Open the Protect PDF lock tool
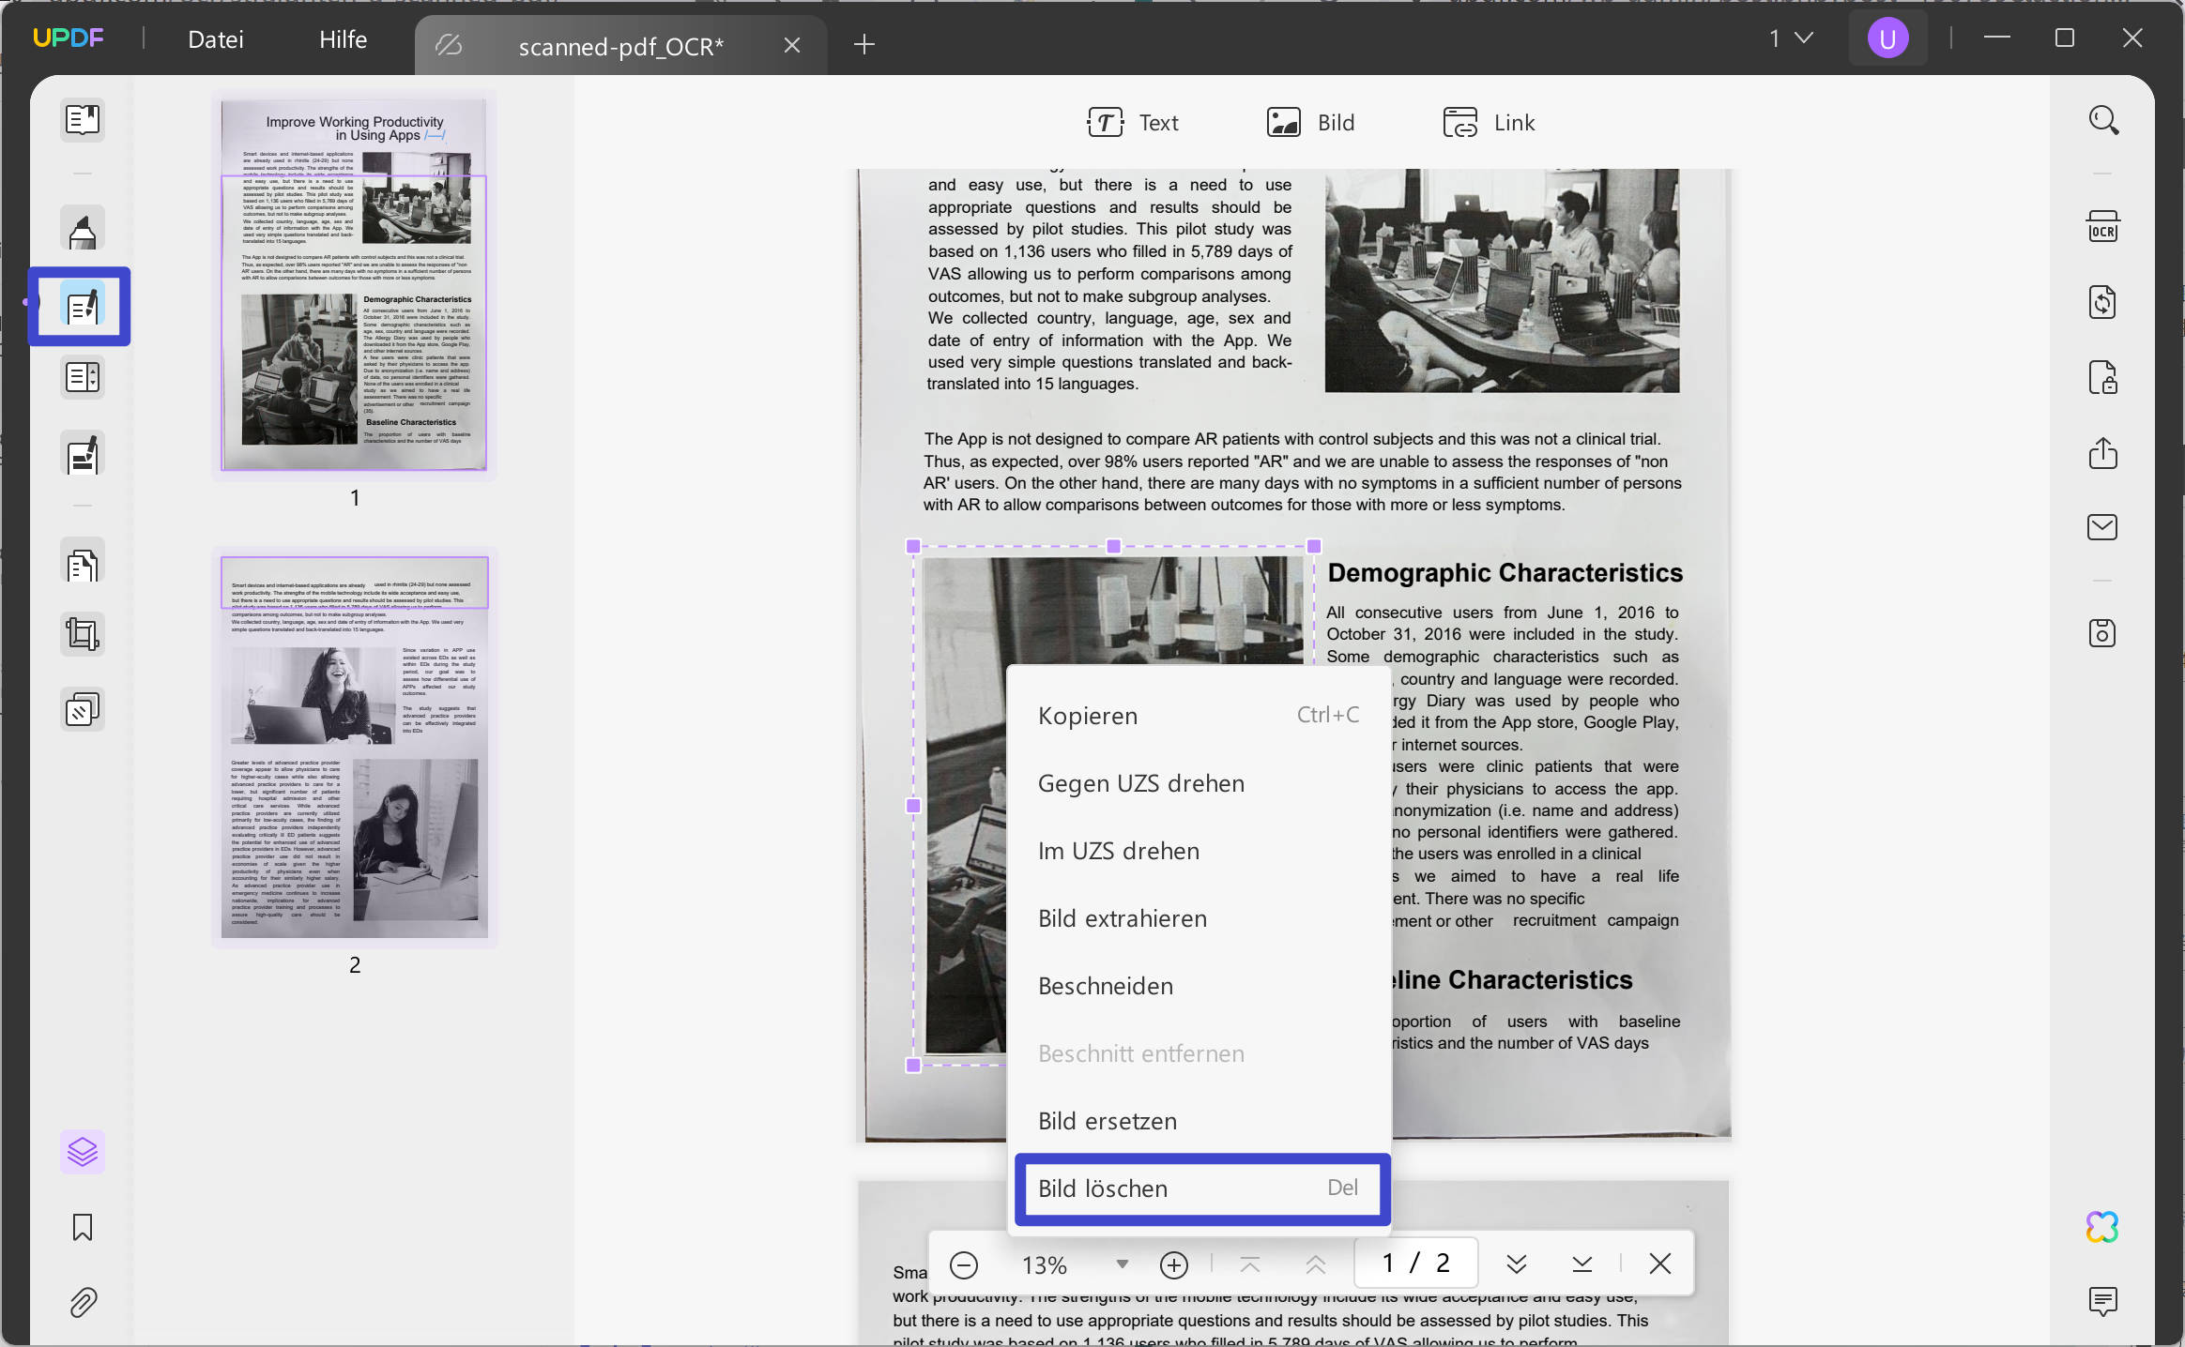Viewport: 2185px width, 1347px height. tap(2102, 378)
